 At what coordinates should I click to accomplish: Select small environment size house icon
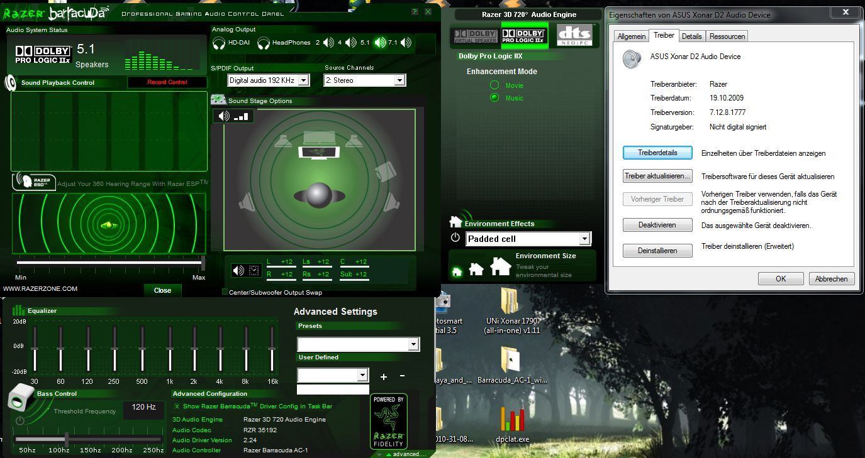pyautogui.click(x=457, y=271)
